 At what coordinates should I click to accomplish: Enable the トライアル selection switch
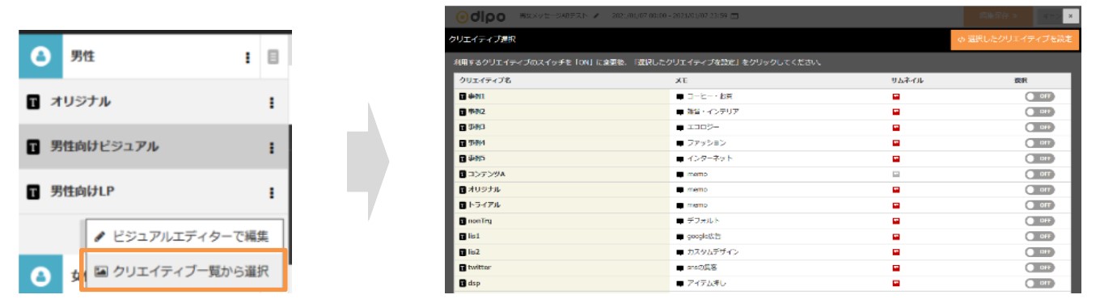1039,205
